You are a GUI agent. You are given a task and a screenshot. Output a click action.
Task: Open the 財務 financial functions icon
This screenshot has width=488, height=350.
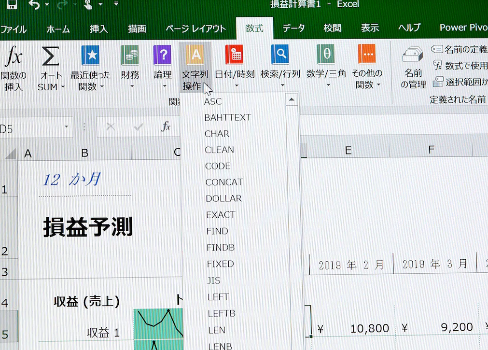(x=129, y=56)
